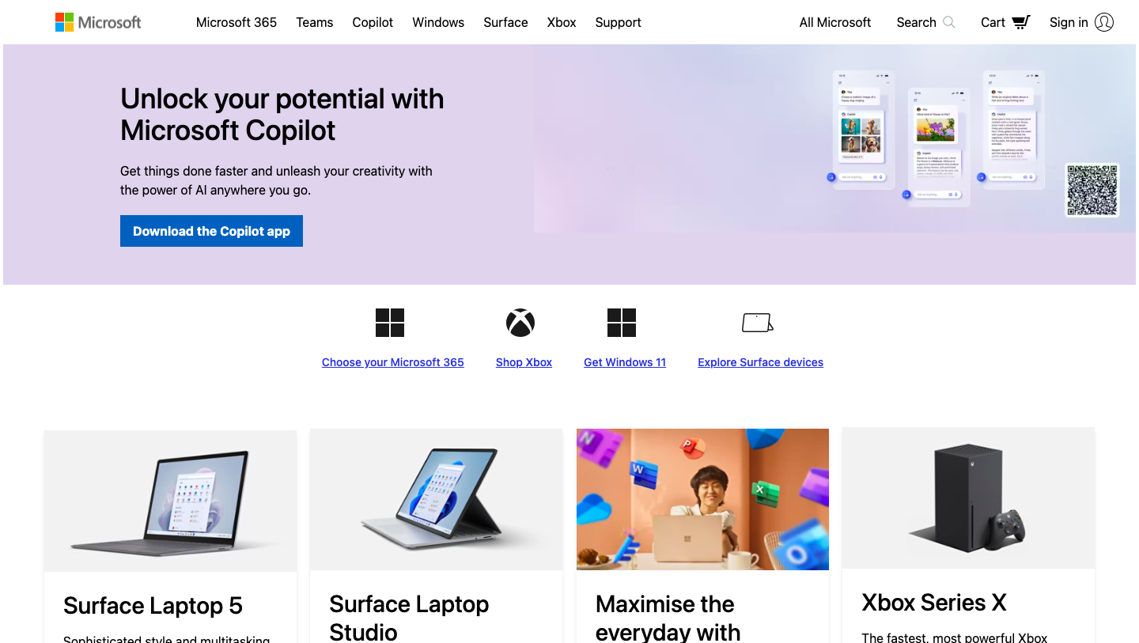Click the Explore Surface devices link
This screenshot has height=643, width=1139.
760,361
